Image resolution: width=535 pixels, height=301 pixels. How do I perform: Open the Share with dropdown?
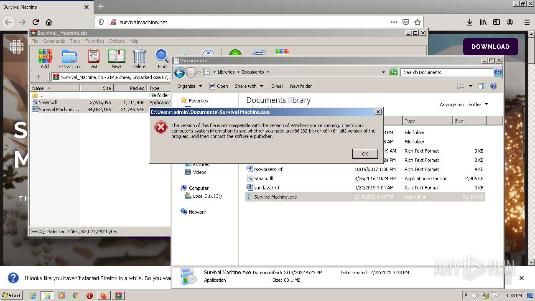click(249, 86)
